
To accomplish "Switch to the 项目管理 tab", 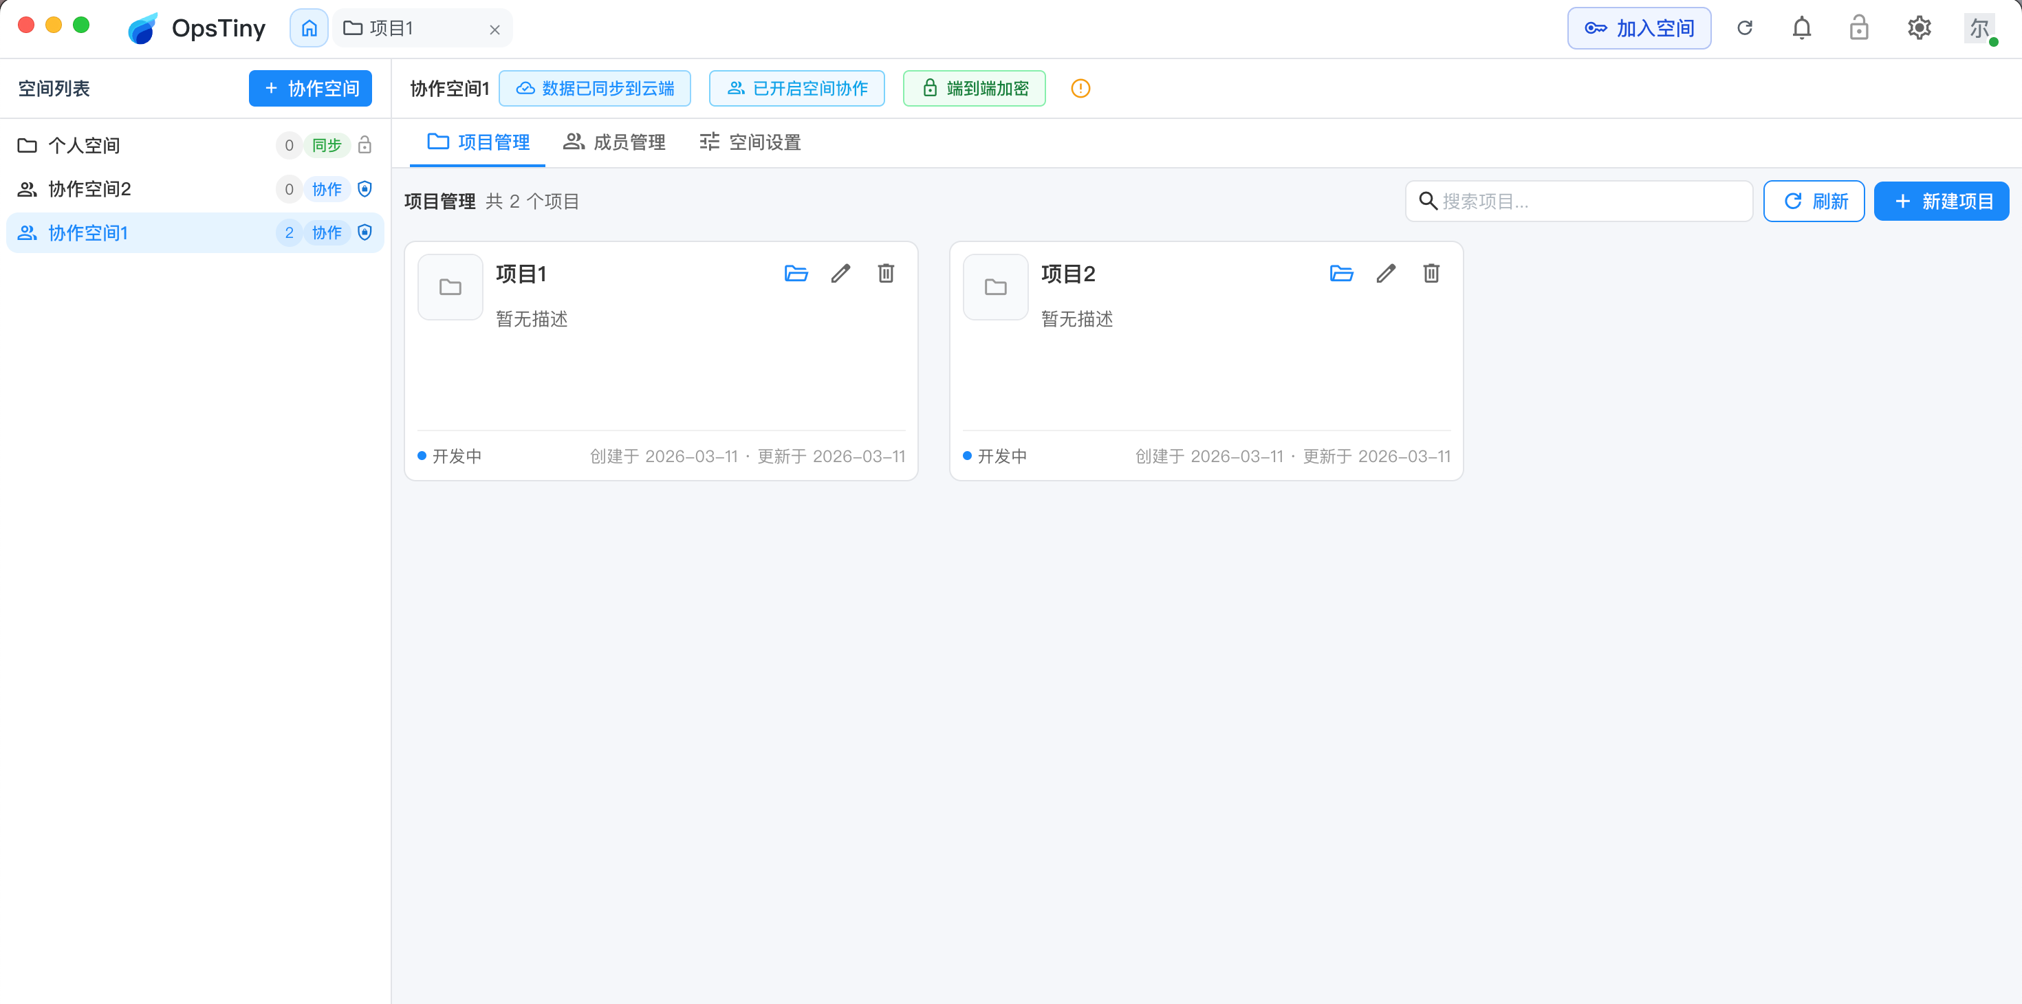I will click(478, 142).
